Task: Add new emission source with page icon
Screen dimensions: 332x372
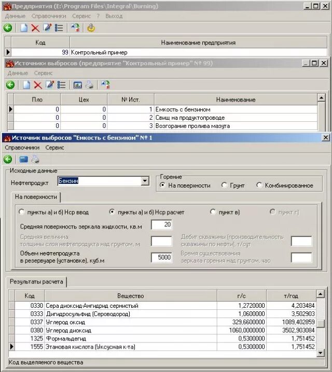Action: pyautogui.click(x=26, y=85)
